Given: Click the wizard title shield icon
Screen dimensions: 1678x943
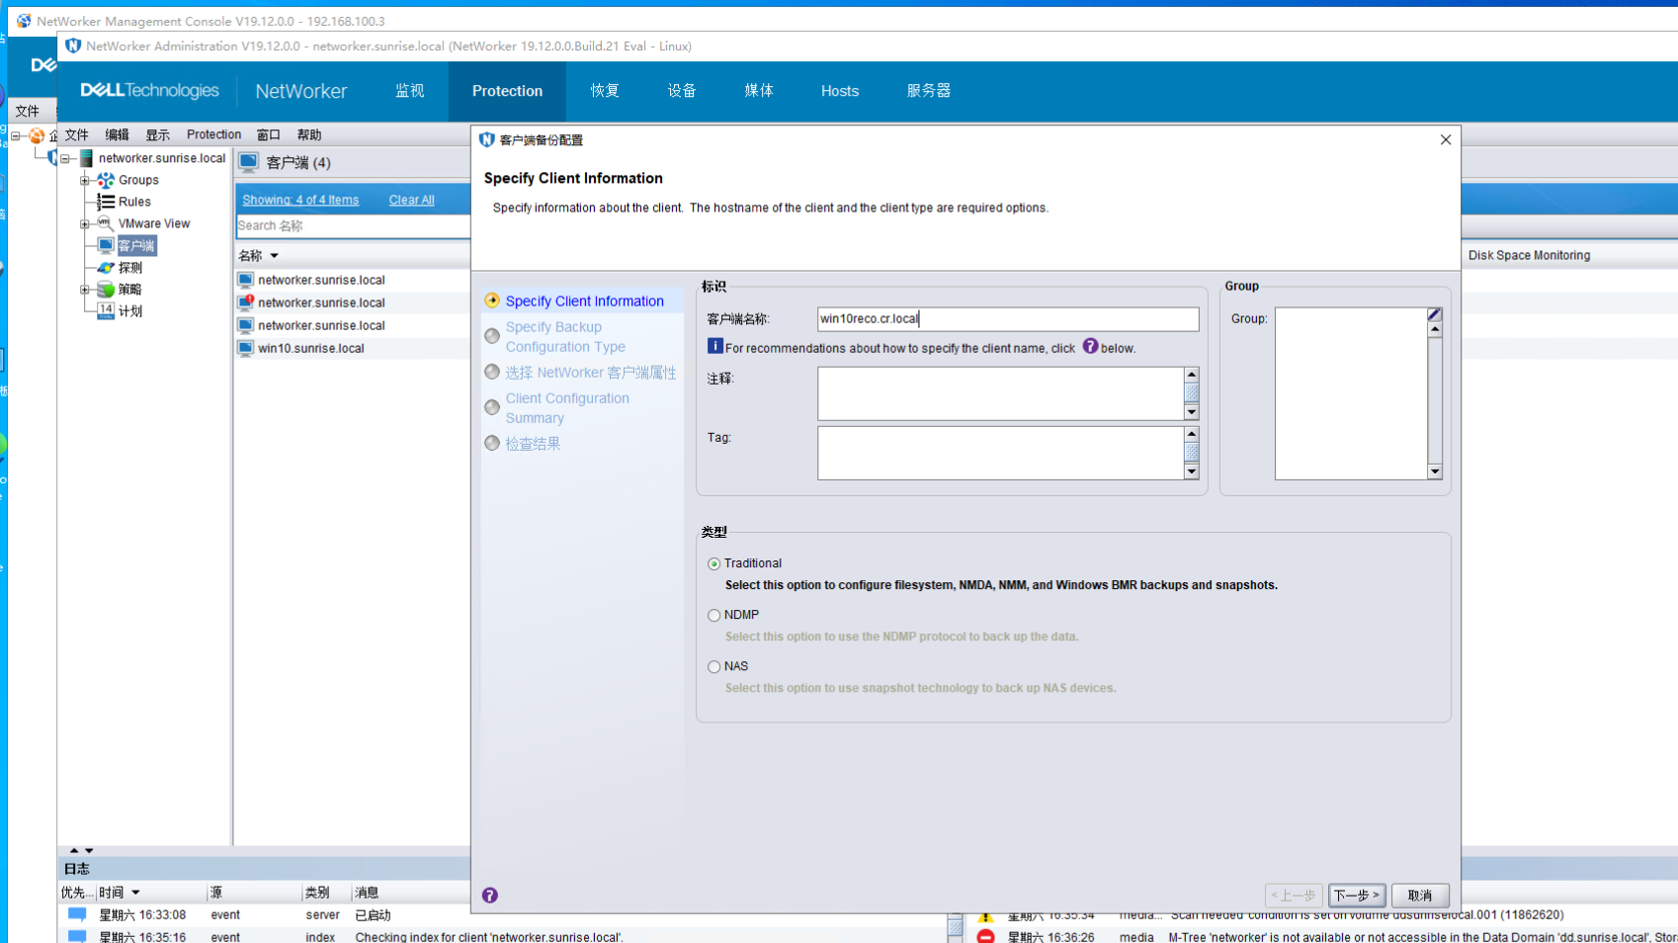Looking at the screenshot, I should [x=486, y=139].
